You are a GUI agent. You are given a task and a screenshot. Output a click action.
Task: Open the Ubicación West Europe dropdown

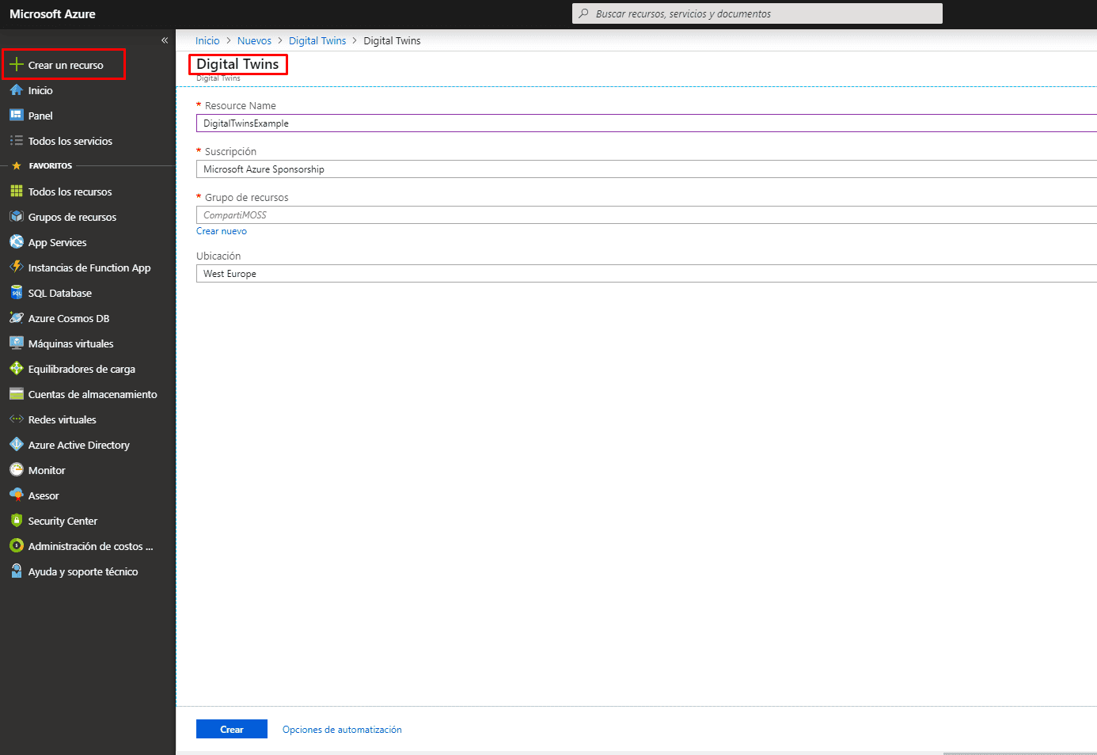point(646,274)
